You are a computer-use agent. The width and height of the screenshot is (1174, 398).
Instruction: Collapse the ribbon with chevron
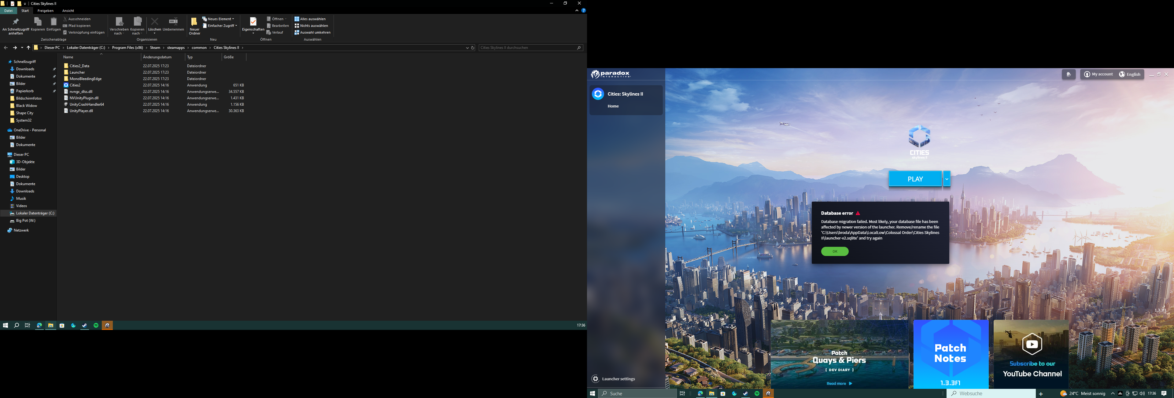click(x=577, y=10)
